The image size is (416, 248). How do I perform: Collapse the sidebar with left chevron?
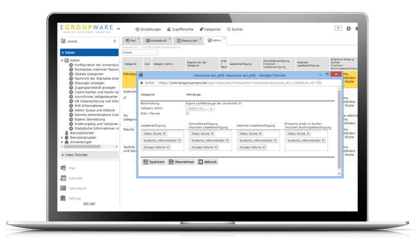tap(115, 41)
